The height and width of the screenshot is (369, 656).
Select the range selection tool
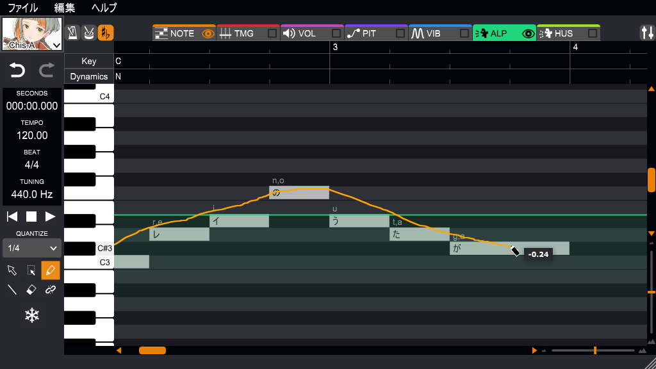point(31,270)
